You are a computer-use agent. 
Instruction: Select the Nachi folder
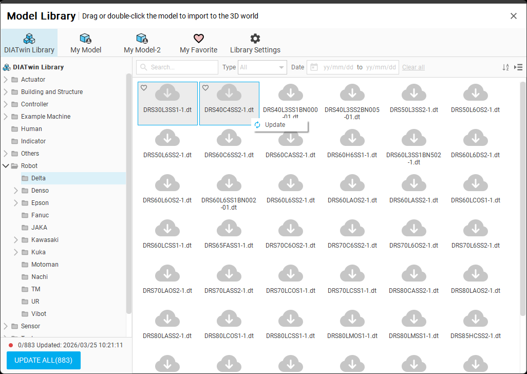click(40, 277)
